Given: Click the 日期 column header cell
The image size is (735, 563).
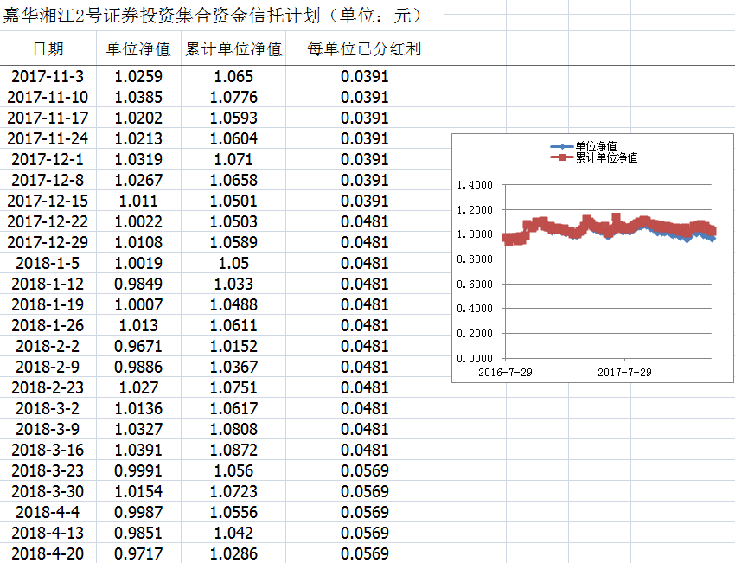Looking at the screenshot, I should tap(48, 48).
